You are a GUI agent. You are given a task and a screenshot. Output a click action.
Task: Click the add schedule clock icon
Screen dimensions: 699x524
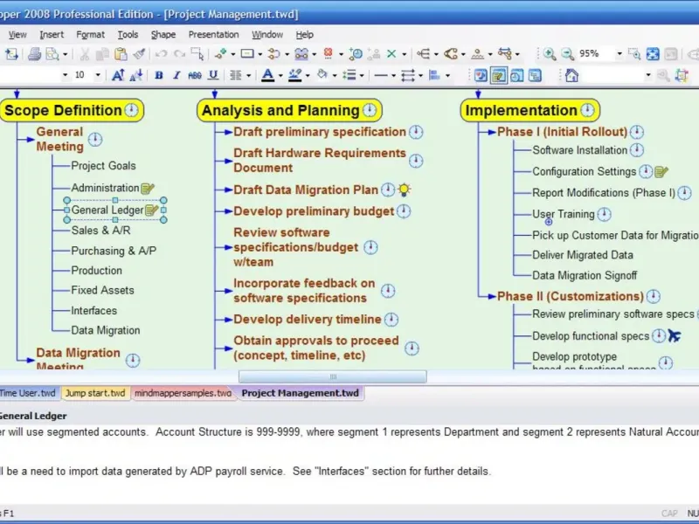click(x=356, y=54)
